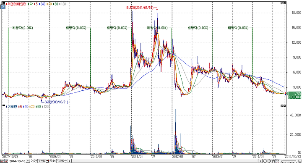
Task: Click the second chart icon in the bottom toolbar
Action: click(6, 161)
